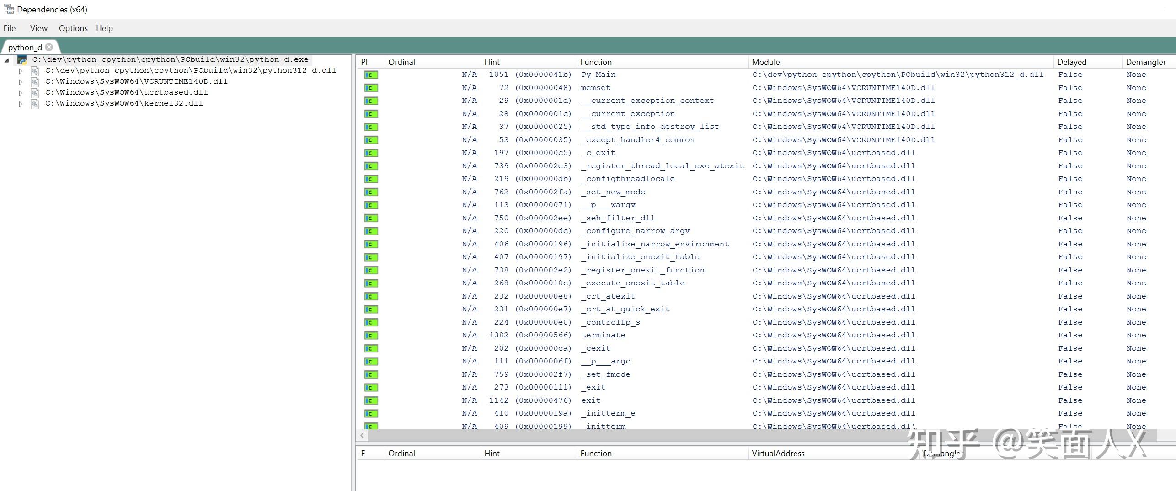Sort imports by the Function column header
The image size is (1176, 491).
click(x=596, y=62)
